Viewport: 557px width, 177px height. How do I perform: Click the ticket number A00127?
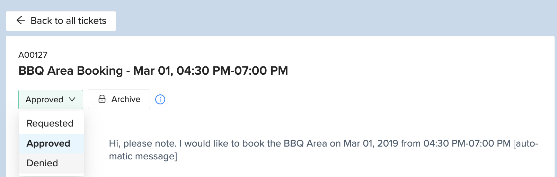coord(33,55)
